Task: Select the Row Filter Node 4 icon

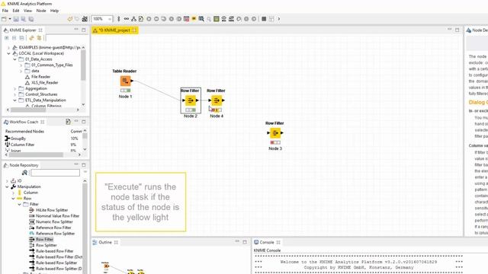Action: pos(217,100)
